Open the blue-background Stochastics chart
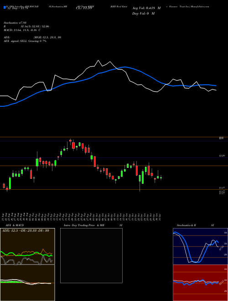Screen dimensions: 228x301 200,246
